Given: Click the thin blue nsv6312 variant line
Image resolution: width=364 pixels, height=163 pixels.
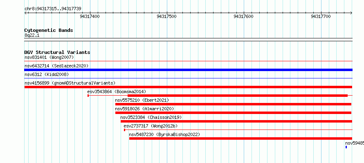Looking at the screenshot, I should [188, 78].
